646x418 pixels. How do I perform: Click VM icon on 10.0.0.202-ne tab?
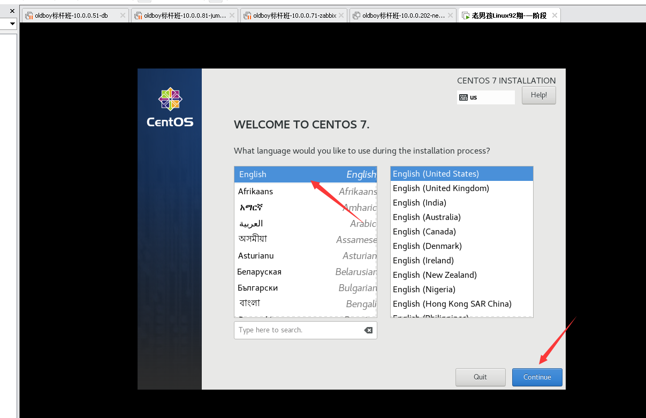pos(356,16)
